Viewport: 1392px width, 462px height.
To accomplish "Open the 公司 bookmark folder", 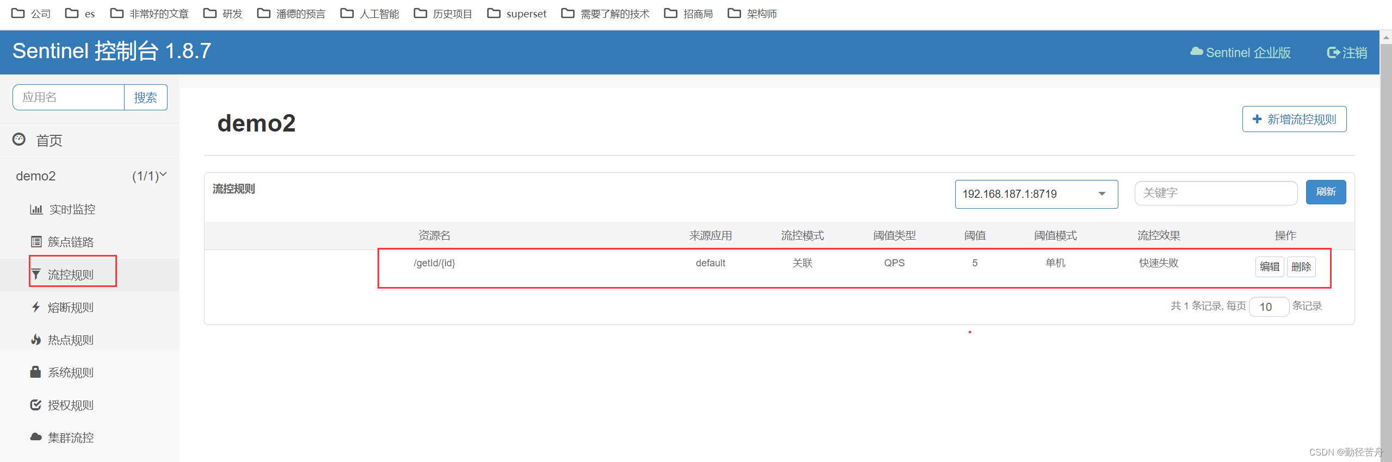I will click(x=31, y=14).
